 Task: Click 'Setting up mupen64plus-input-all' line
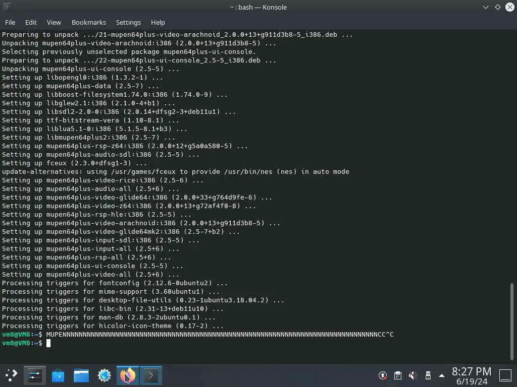(x=90, y=249)
